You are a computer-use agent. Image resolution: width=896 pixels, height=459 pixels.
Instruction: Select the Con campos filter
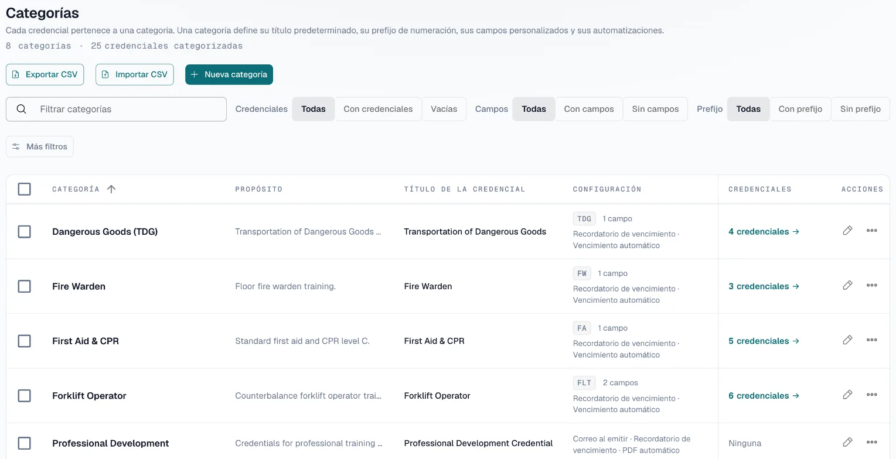tap(589, 109)
